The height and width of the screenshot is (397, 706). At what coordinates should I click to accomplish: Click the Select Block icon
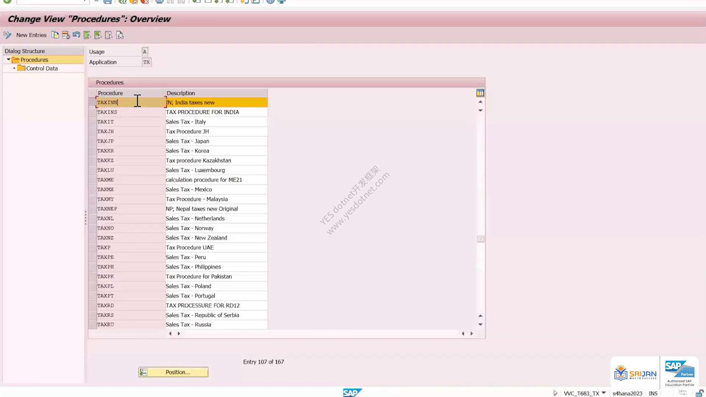pyautogui.click(x=98, y=35)
